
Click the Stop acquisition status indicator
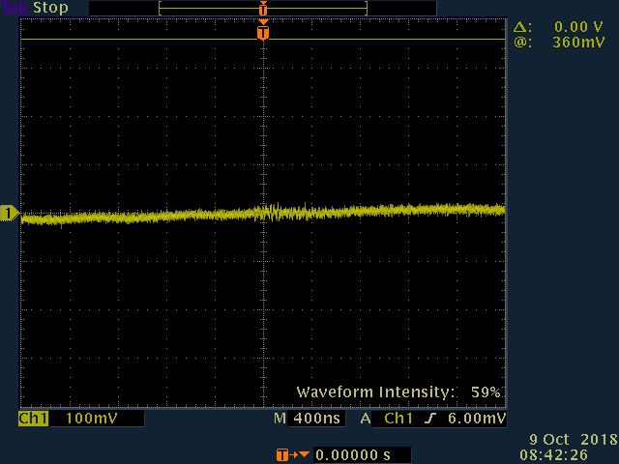51,8
